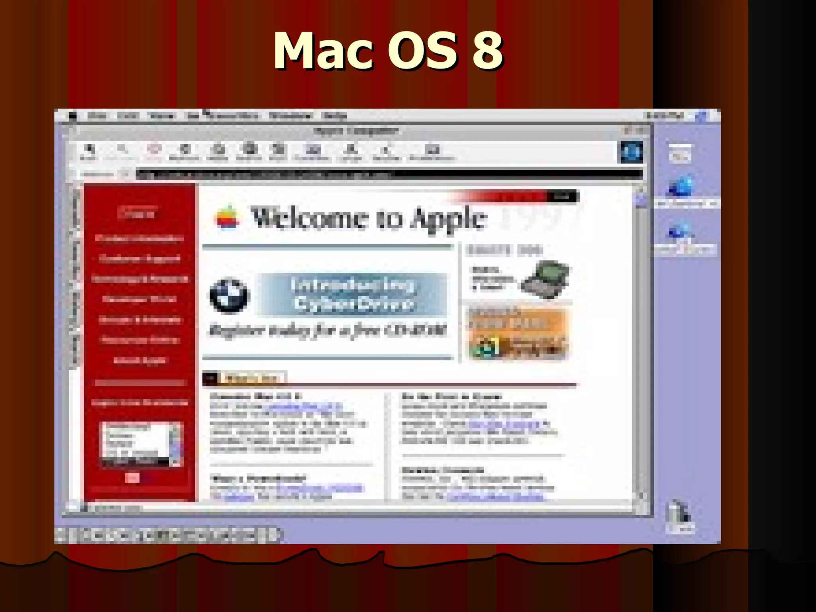
Task: Click the orange banner below the handheld picture
Action: pyautogui.click(x=517, y=333)
